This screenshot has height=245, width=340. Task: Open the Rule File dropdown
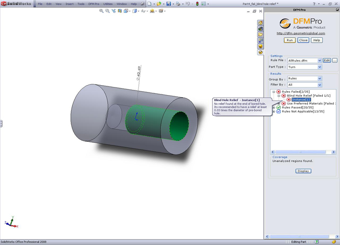pyautogui.click(x=319, y=60)
